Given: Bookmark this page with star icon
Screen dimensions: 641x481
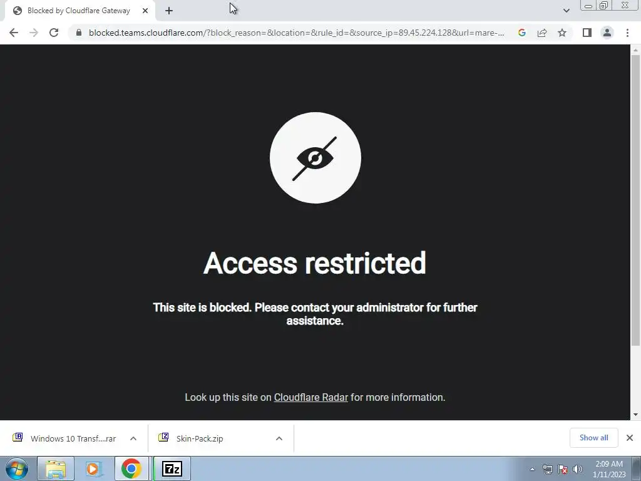Looking at the screenshot, I should click(x=562, y=33).
